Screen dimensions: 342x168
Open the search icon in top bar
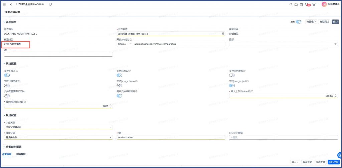coord(291,4)
